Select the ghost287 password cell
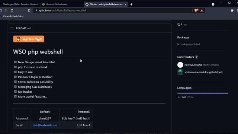 tap(45, 118)
